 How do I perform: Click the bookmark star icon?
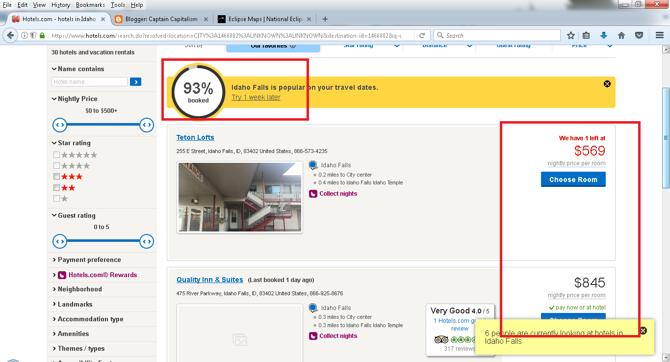(571, 35)
